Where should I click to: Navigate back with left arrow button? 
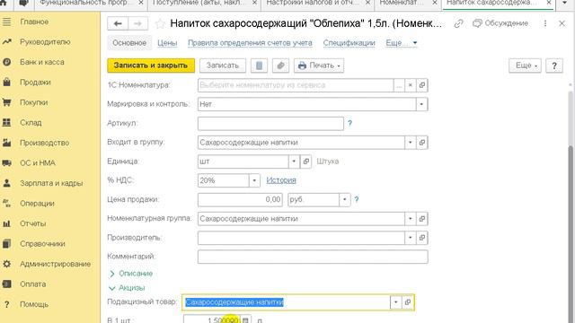coord(118,24)
